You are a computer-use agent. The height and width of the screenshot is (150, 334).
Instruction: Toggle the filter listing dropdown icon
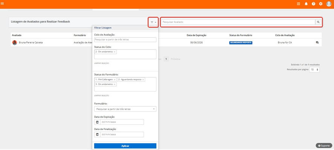pyautogui.click(x=153, y=22)
